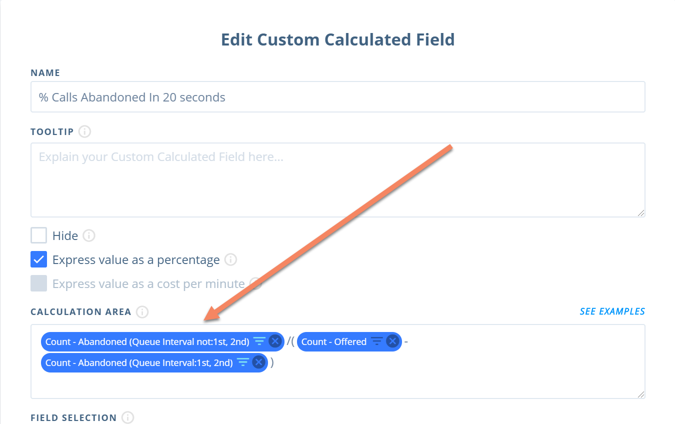This screenshot has width=675, height=424.
Task: Click the Field Selection info icon
Action: click(128, 418)
